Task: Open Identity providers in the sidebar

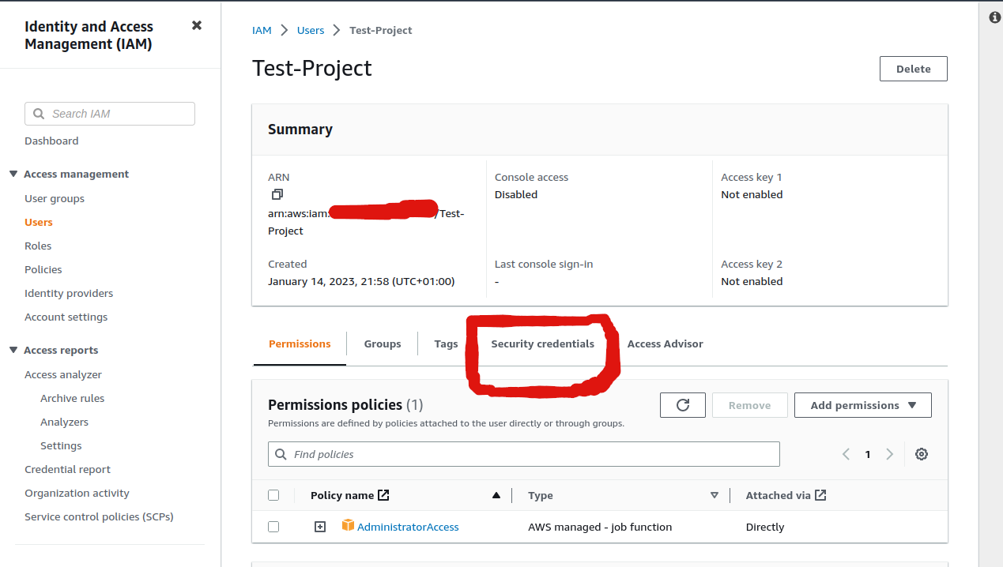Action: (x=69, y=293)
